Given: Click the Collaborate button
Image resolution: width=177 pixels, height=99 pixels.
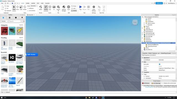Looking at the screenshot, I should tap(159, 3).
